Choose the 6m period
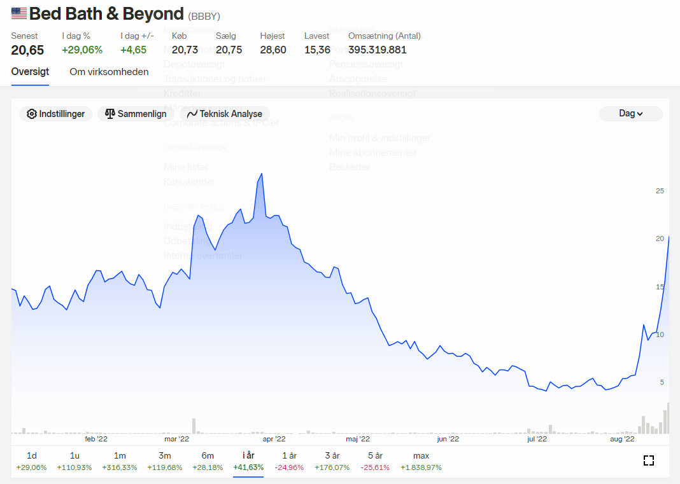Viewport: 680px width, 484px height. [x=208, y=461]
